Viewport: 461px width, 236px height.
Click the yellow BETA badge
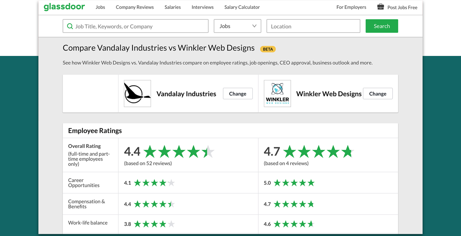point(268,49)
